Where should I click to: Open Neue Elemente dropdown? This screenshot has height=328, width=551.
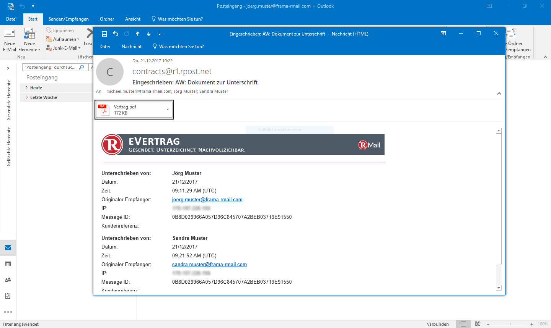[29, 40]
